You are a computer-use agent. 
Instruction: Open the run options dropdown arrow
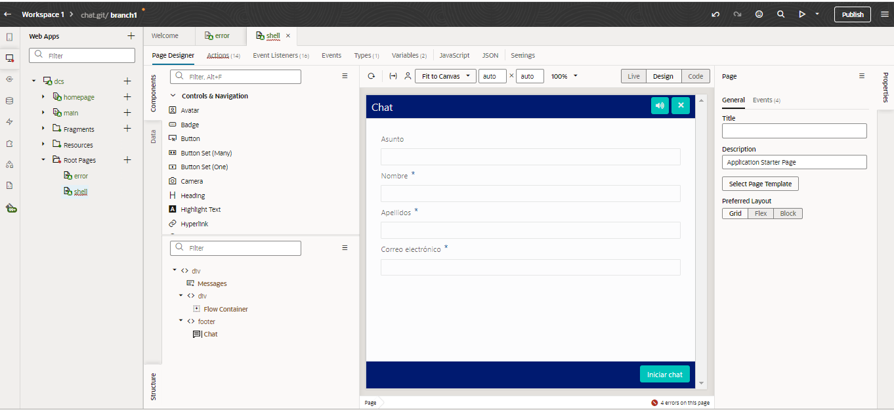817,14
